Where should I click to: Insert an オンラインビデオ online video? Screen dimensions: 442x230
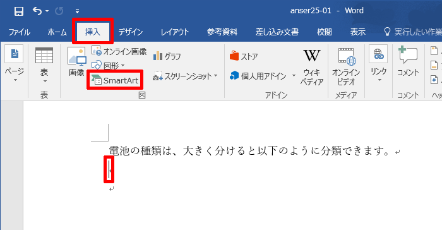coord(346,66)
